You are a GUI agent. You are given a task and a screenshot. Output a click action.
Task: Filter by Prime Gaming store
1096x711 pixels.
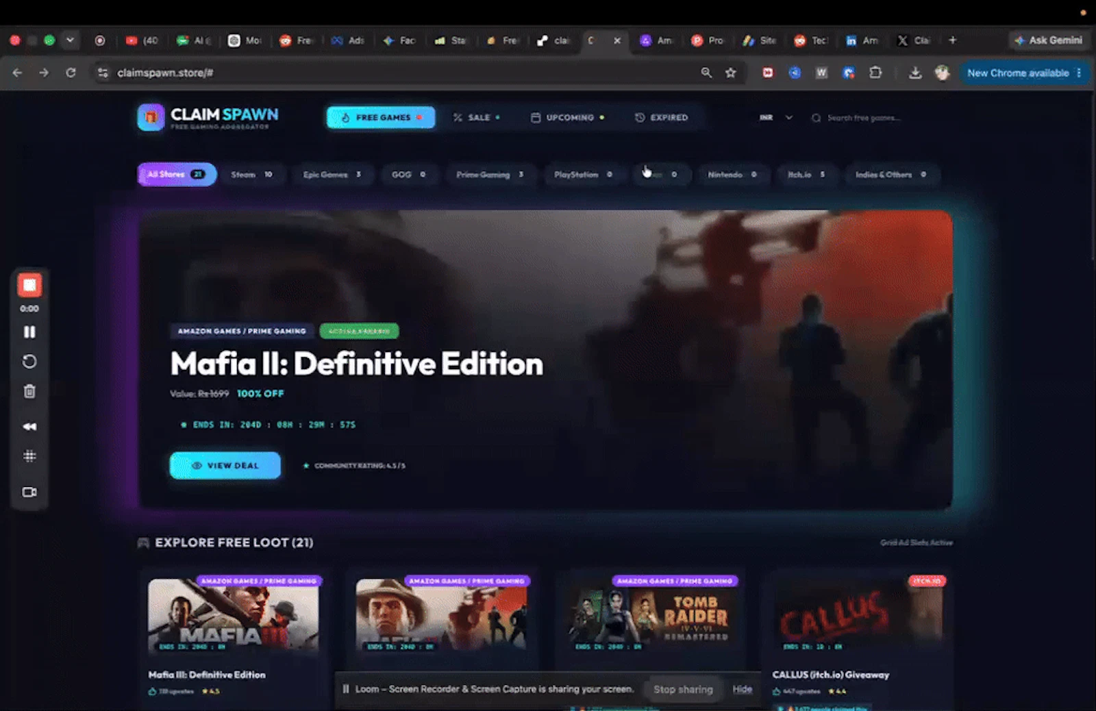pyautogui.click(x=490, y=175)
